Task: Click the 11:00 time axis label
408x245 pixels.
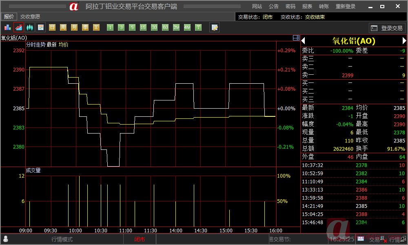Action: pos(126,230)
